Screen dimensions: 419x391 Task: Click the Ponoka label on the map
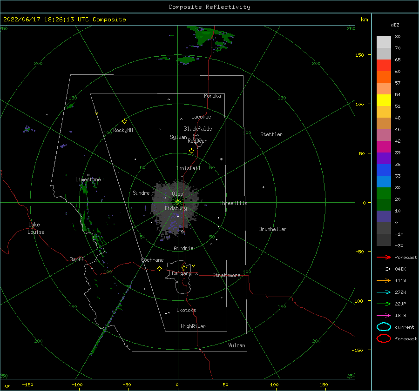212,96
